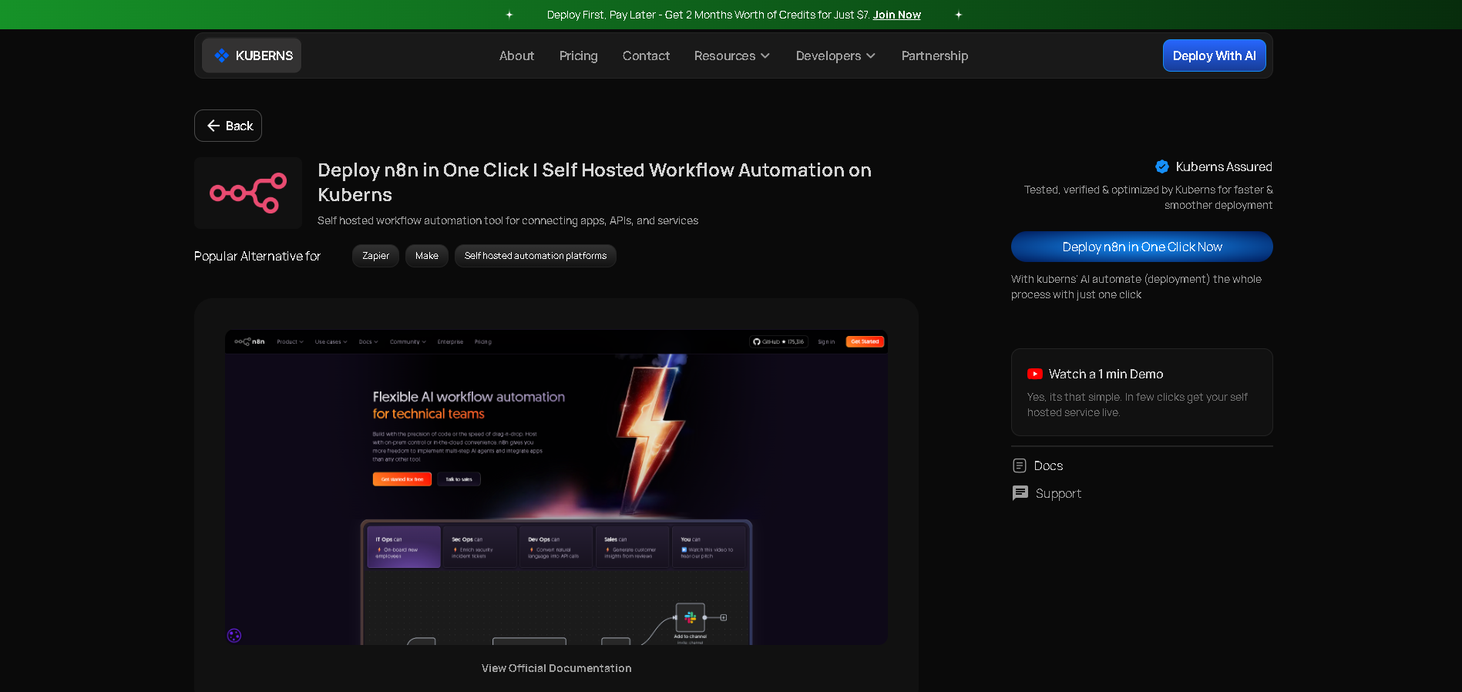Open the Partnership page
The height and width of the screenshot is (692, 1462).
(934, 55)
